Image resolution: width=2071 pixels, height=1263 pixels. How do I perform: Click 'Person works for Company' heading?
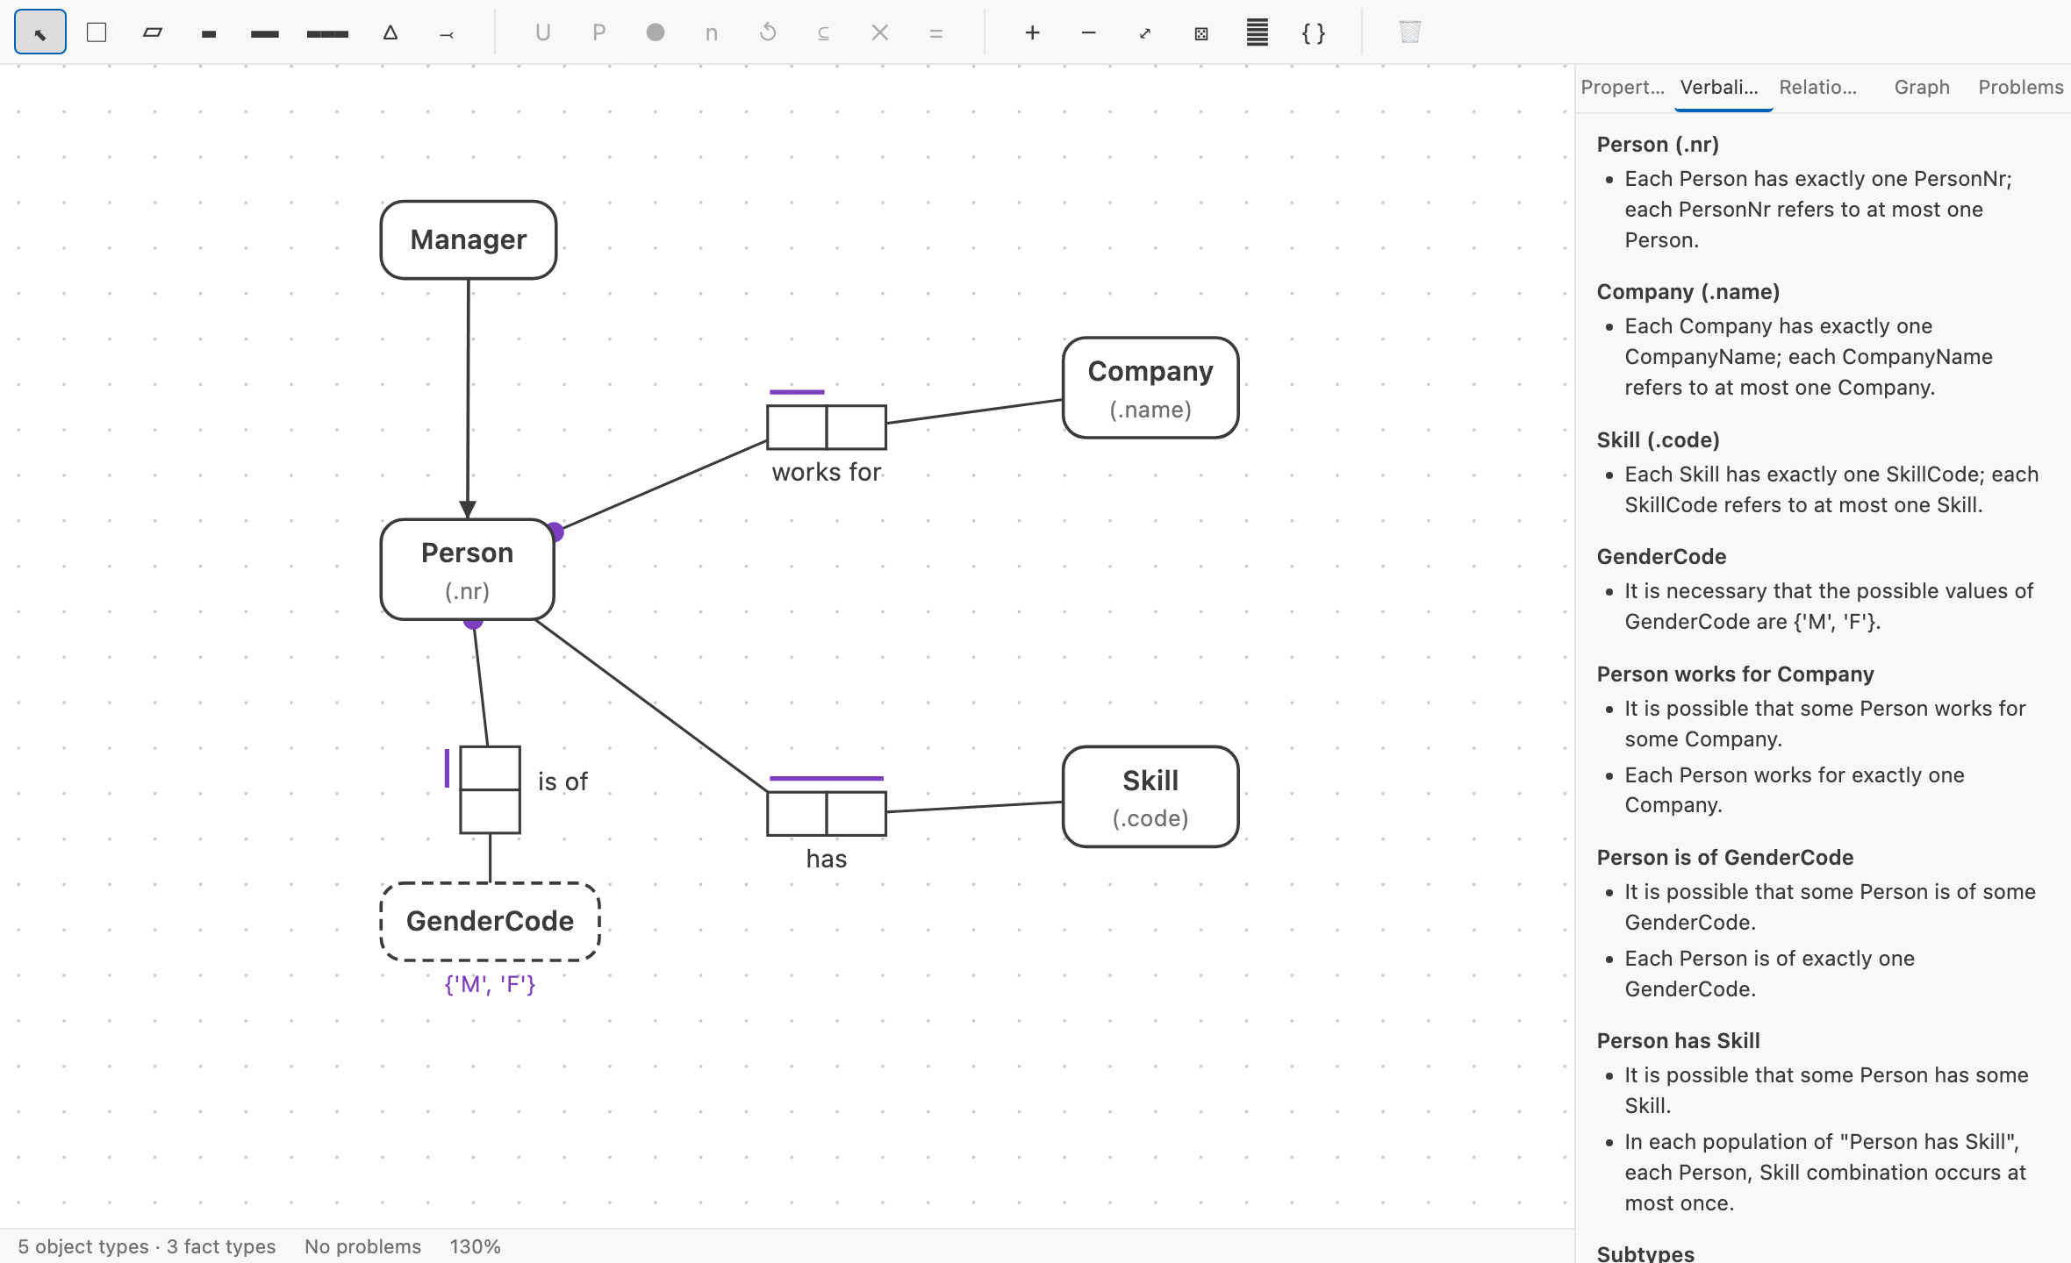point(1735,674)
